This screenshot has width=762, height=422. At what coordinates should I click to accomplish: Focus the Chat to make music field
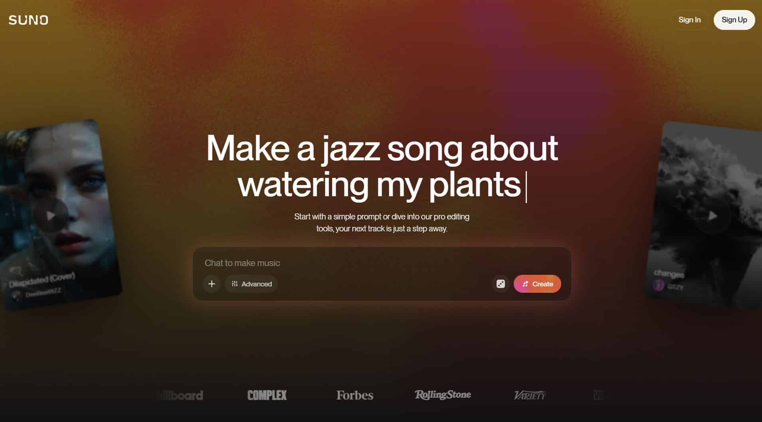click(x=382, y=263)
